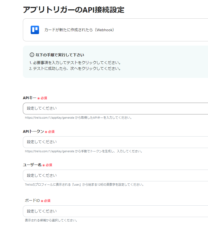Click the ボードID field label
The width and height of the screenshot is (208, 228).
[32, 201]
